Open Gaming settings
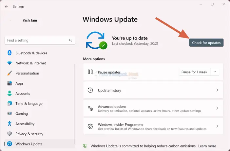 (x=40, y=113)
